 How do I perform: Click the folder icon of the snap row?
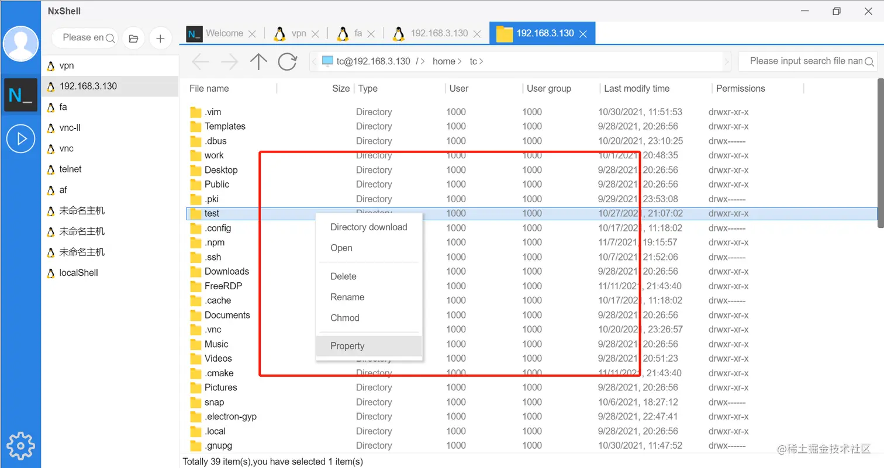(196, 403)
